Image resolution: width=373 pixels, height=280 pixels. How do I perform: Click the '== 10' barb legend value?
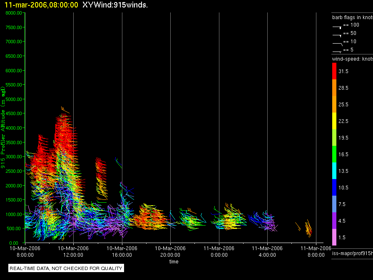click(350, 42)
